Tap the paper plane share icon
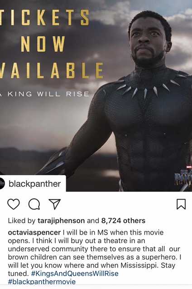 click(x=55, y=204)
